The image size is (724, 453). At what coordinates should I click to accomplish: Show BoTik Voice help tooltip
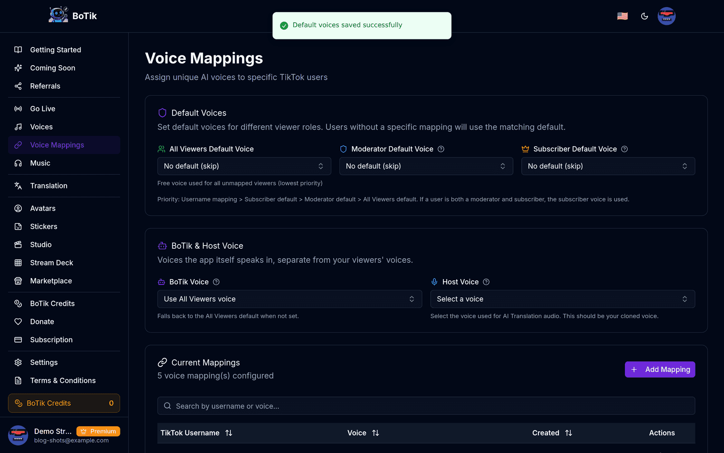pyautogui.click(x=216, y=282)
